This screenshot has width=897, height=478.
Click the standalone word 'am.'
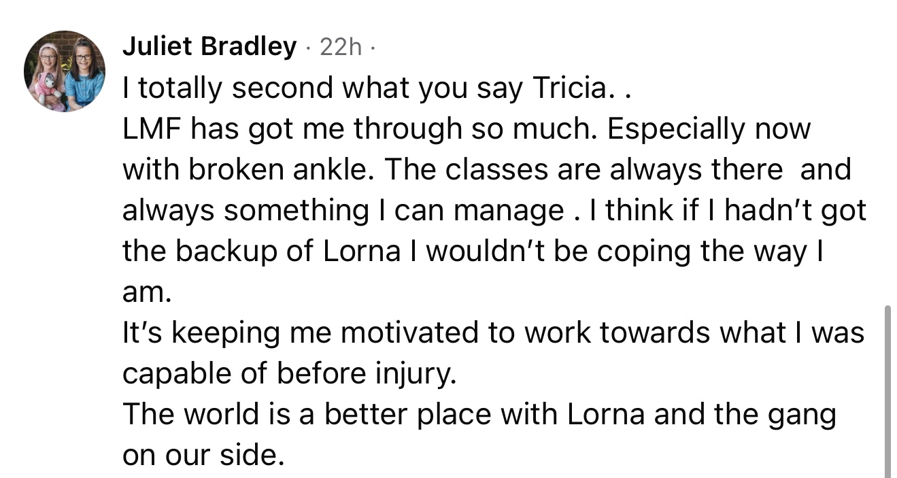tap(144, 292)
